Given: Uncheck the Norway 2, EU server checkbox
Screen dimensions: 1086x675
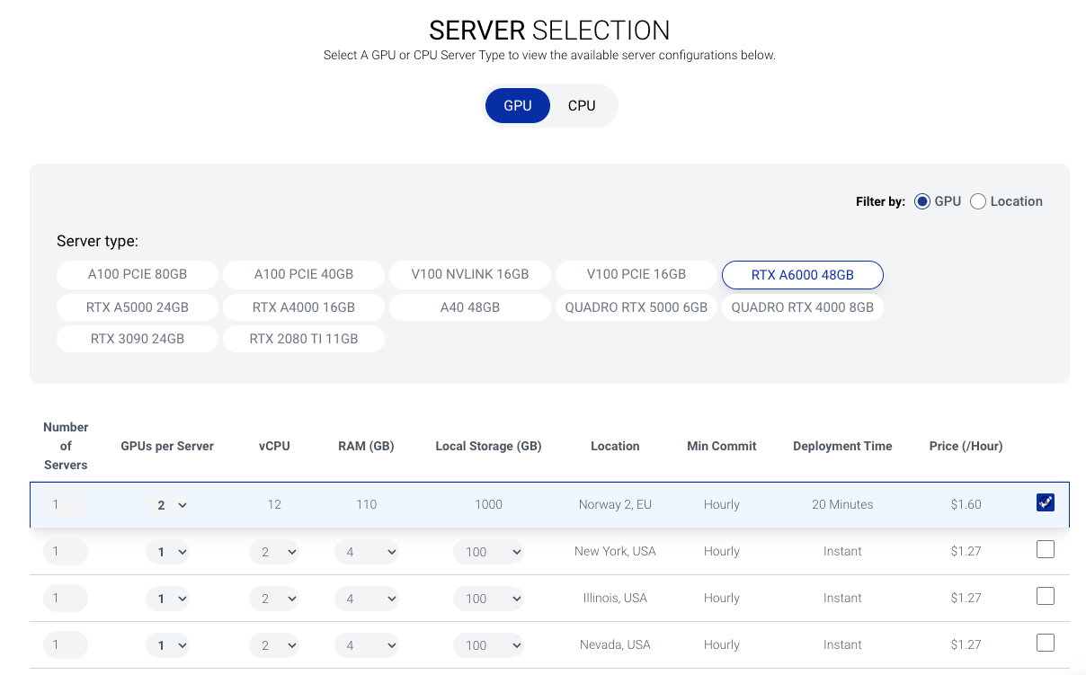Looking at the screenshot, I should (x=1045, y=503).
